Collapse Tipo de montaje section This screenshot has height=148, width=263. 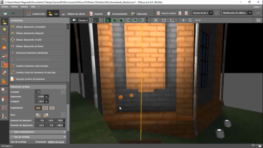[x=38, y=137]
